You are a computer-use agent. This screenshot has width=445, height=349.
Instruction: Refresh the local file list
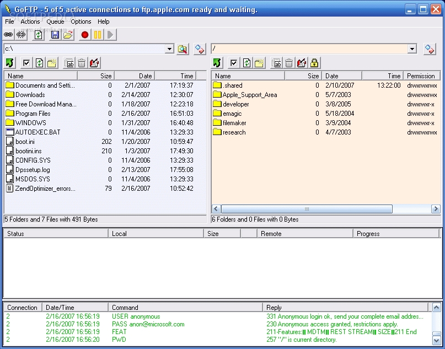pyautogui.click(x=39, y=63)
